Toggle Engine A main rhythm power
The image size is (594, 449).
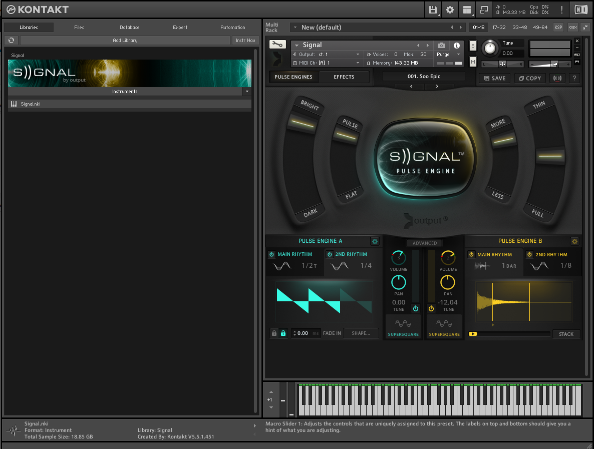[x=271, y=254]
